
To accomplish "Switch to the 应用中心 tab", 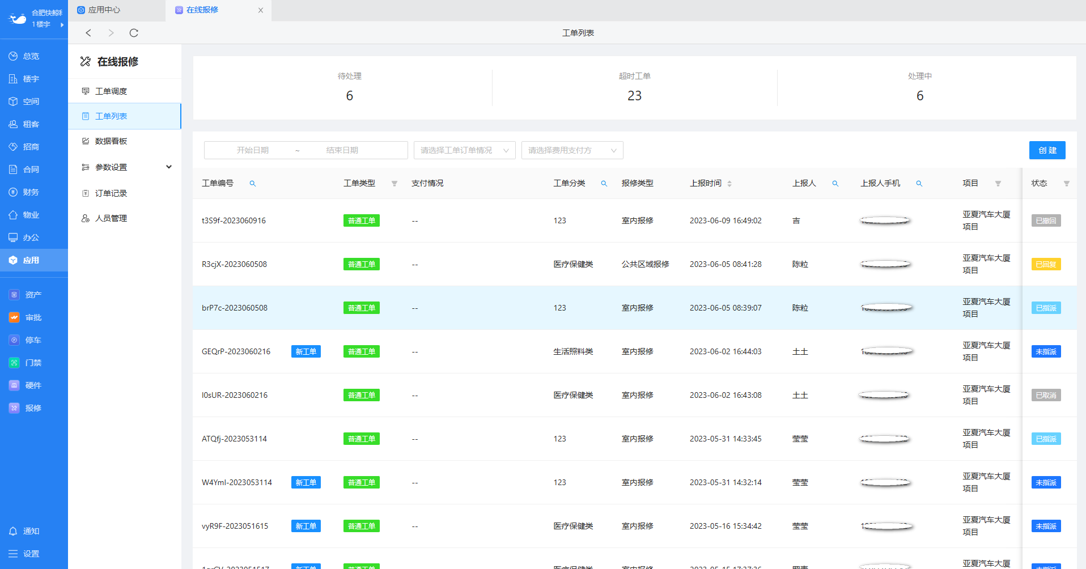I will (117, 10).
